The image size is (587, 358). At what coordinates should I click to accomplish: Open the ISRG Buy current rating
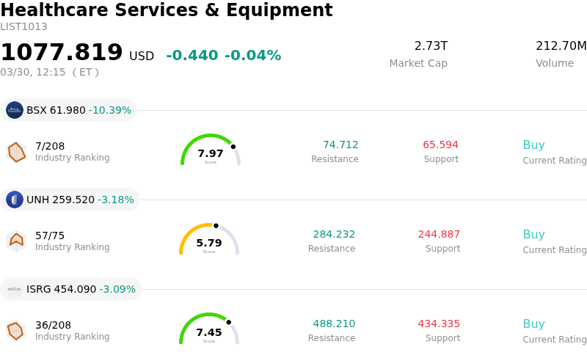tap(533, 324)
